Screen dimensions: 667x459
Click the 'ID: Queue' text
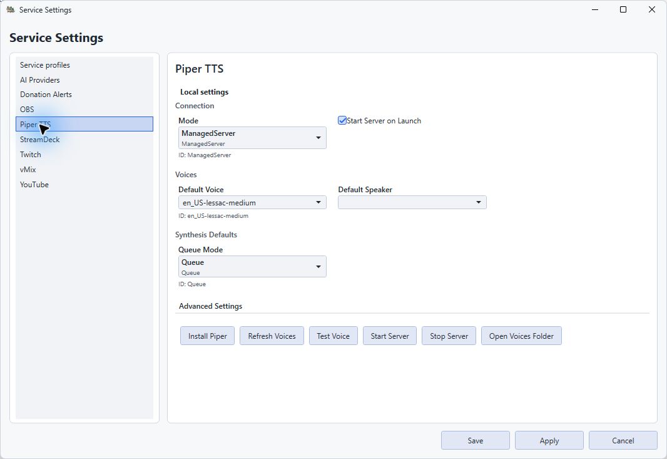pyautogui.click(x=192, y=284)
